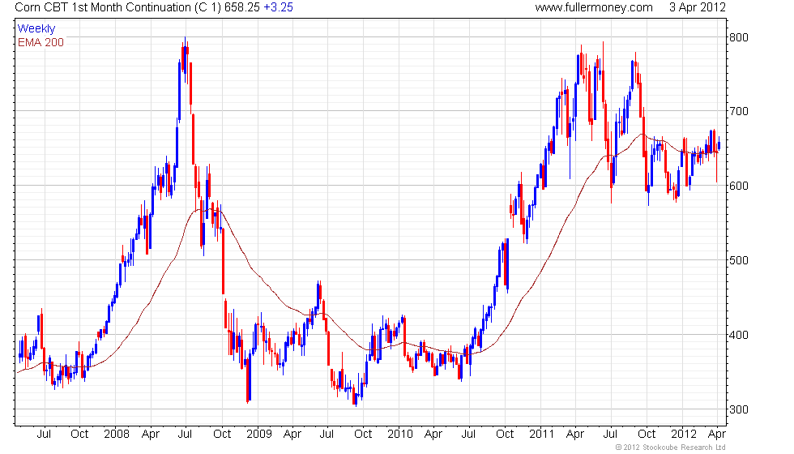Click the first 'Jul' label on time axis
Viewport: 794px width, 454px height.
[x=44, y=435]
